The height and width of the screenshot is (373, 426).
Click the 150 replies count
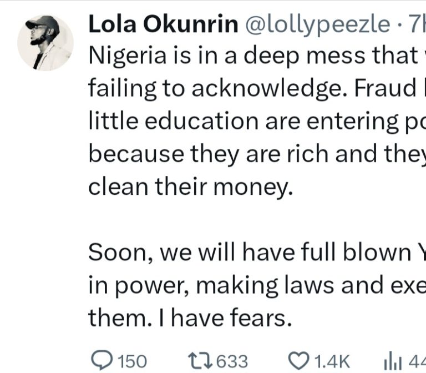pos(132,361)
